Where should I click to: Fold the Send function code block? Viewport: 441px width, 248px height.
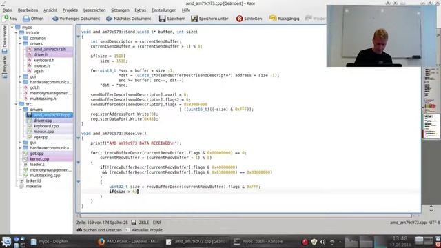pyautogui.click(x=79, y=37)
